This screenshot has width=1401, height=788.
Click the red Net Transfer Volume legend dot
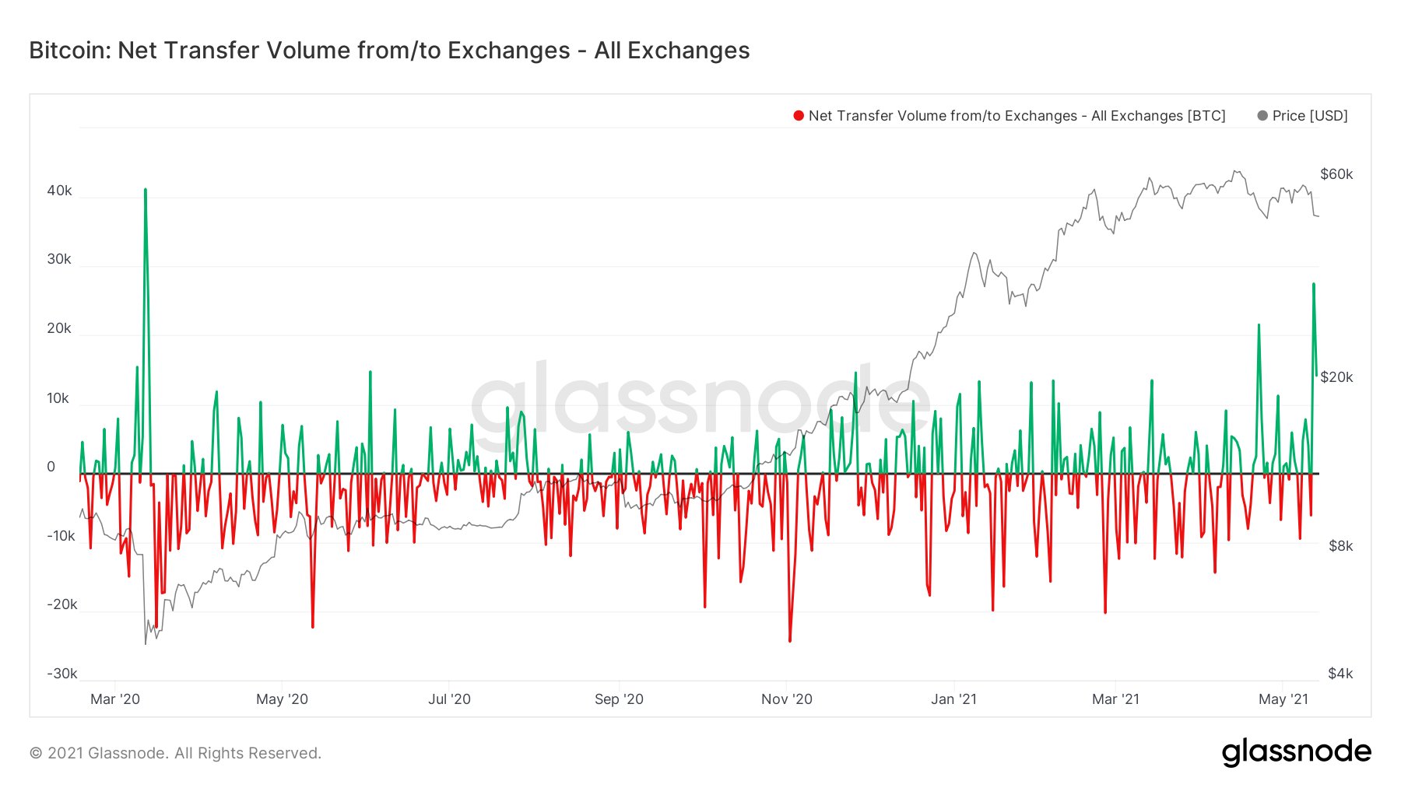[799, 116]
